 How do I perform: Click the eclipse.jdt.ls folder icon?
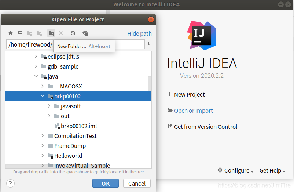click(x=44, y=57)
